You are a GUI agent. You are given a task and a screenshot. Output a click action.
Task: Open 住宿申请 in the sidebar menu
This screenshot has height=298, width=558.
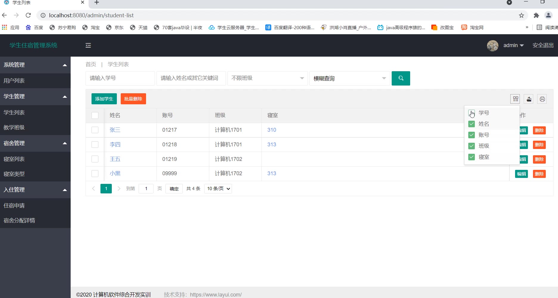pyautogui.click(x=14, y=206)
